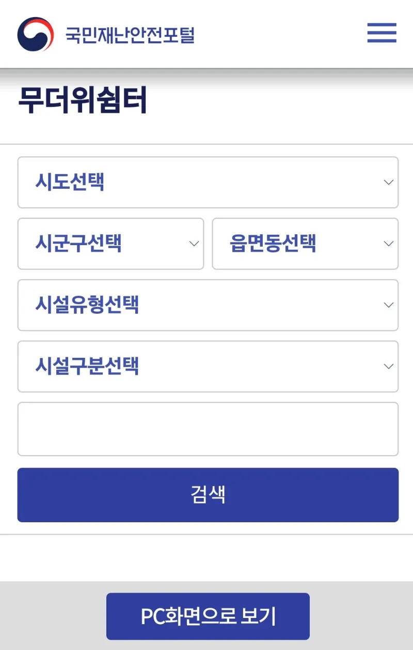Click the chevron arrow on 읍면동선택
This screenshot has width=413, height=650.
[389, 244]
